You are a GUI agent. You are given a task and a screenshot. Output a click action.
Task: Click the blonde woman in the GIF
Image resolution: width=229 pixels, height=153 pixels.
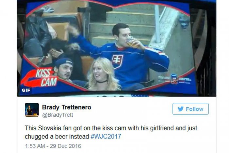pyautogui.click(x=102, y=75)
